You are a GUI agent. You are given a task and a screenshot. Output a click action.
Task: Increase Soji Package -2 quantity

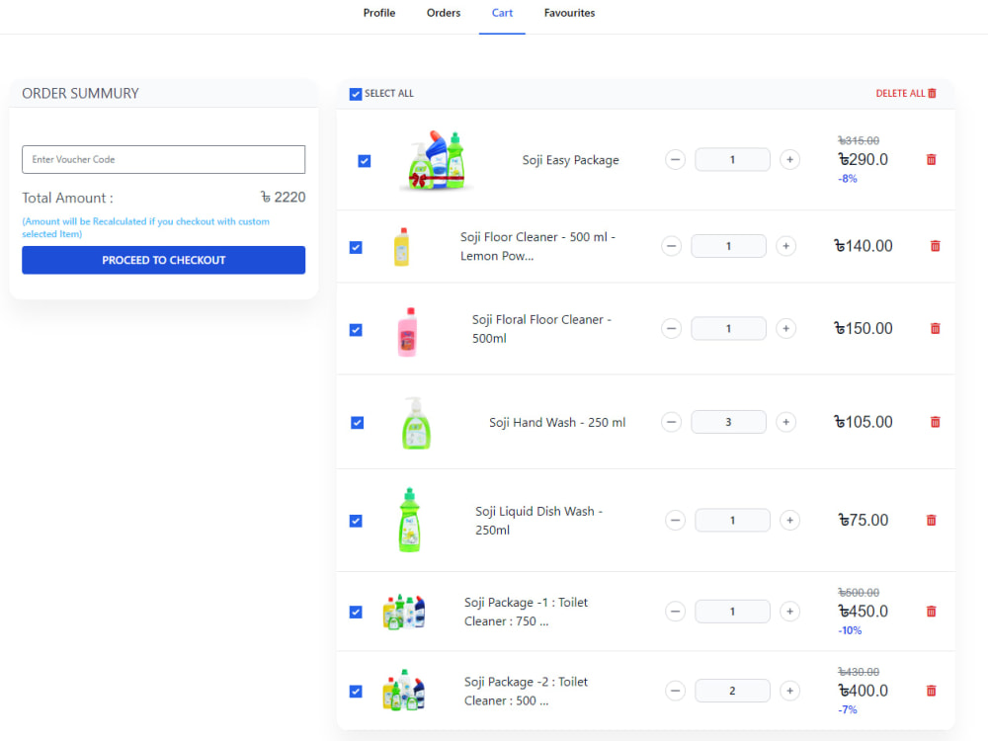pos(789,691)
